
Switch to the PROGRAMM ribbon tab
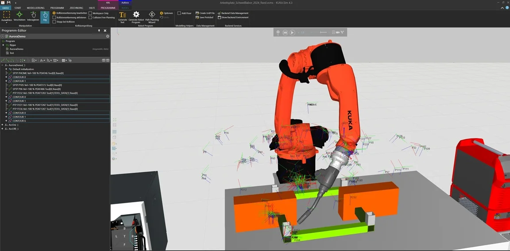click(57, 8)
